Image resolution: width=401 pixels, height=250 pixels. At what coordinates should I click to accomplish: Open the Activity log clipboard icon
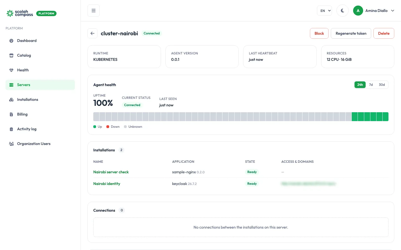tap(11, 129)
